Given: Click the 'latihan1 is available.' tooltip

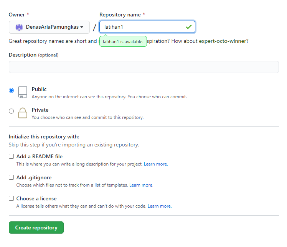Looking at the screenshot, I should click(x=123, y=42).
